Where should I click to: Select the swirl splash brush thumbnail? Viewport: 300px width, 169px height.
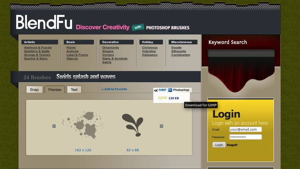click(133, 125)
